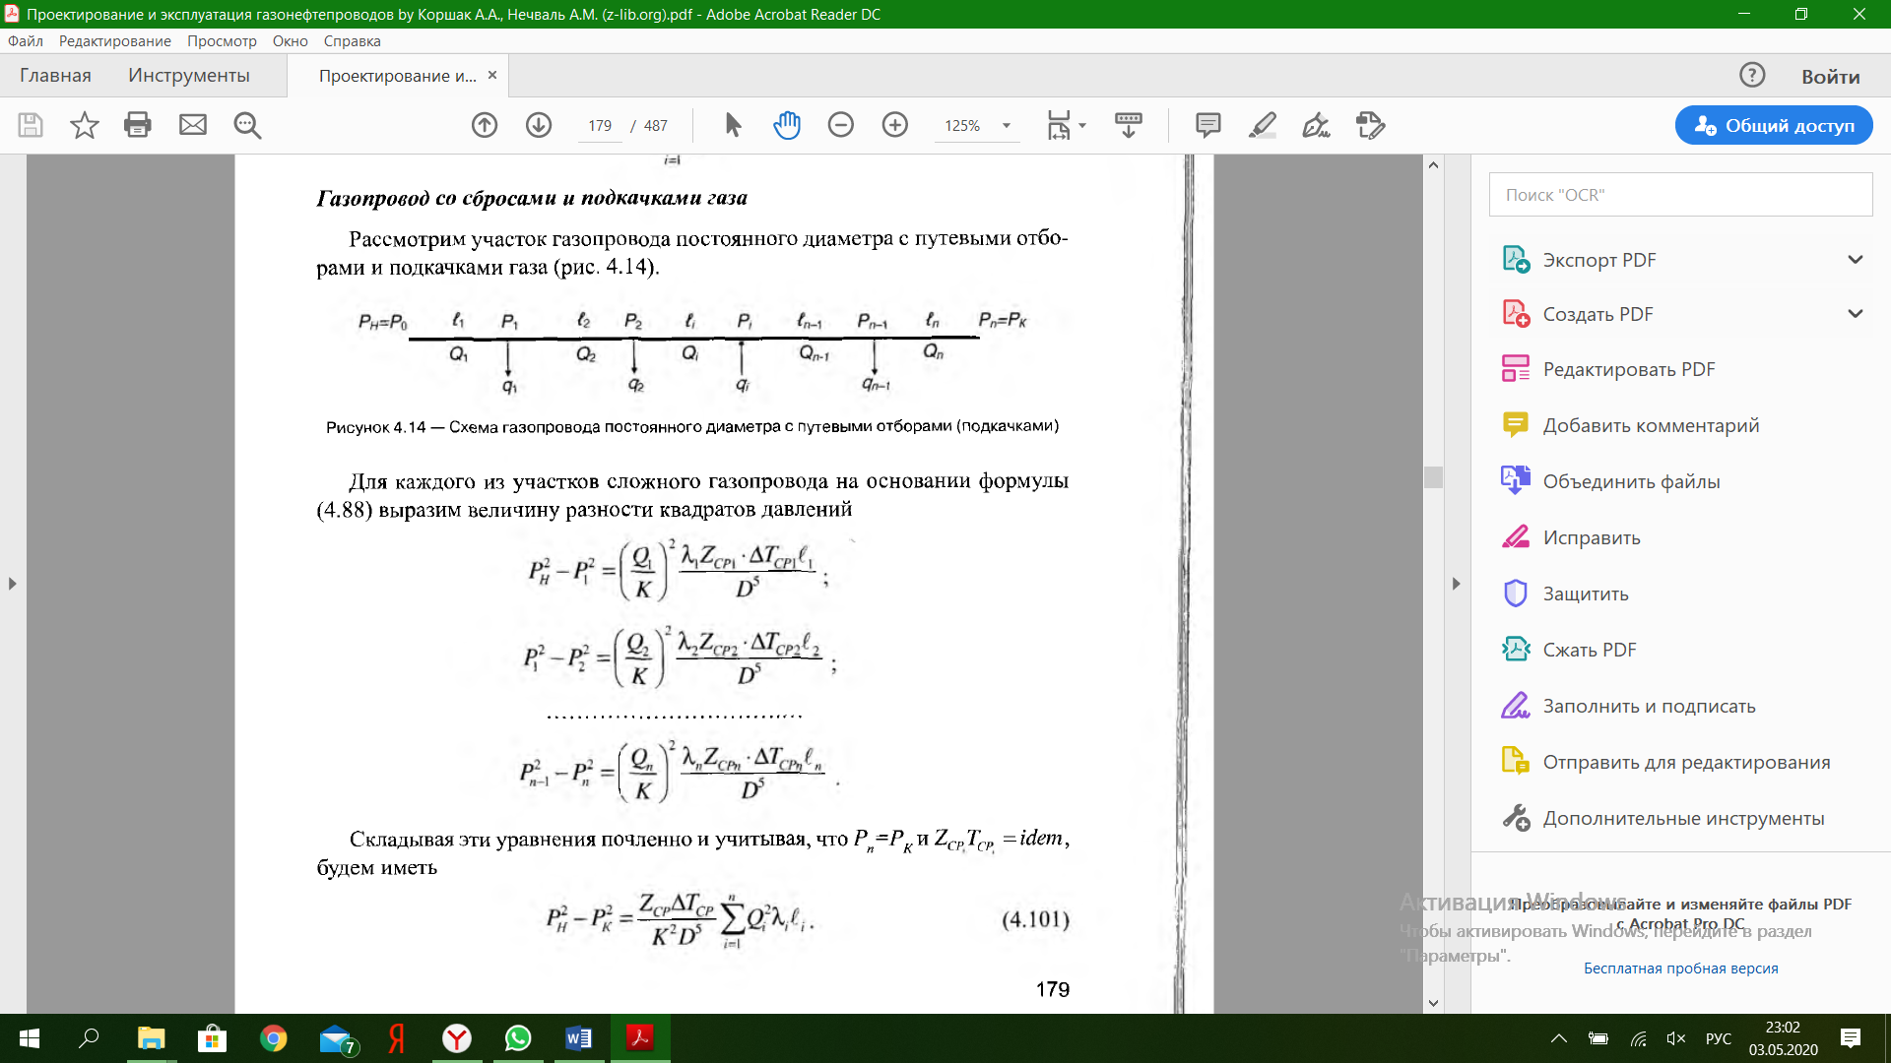Switch to the Инструменты tab
This screenshot has width=1891, height=1063.
click(x=189, y=76)
